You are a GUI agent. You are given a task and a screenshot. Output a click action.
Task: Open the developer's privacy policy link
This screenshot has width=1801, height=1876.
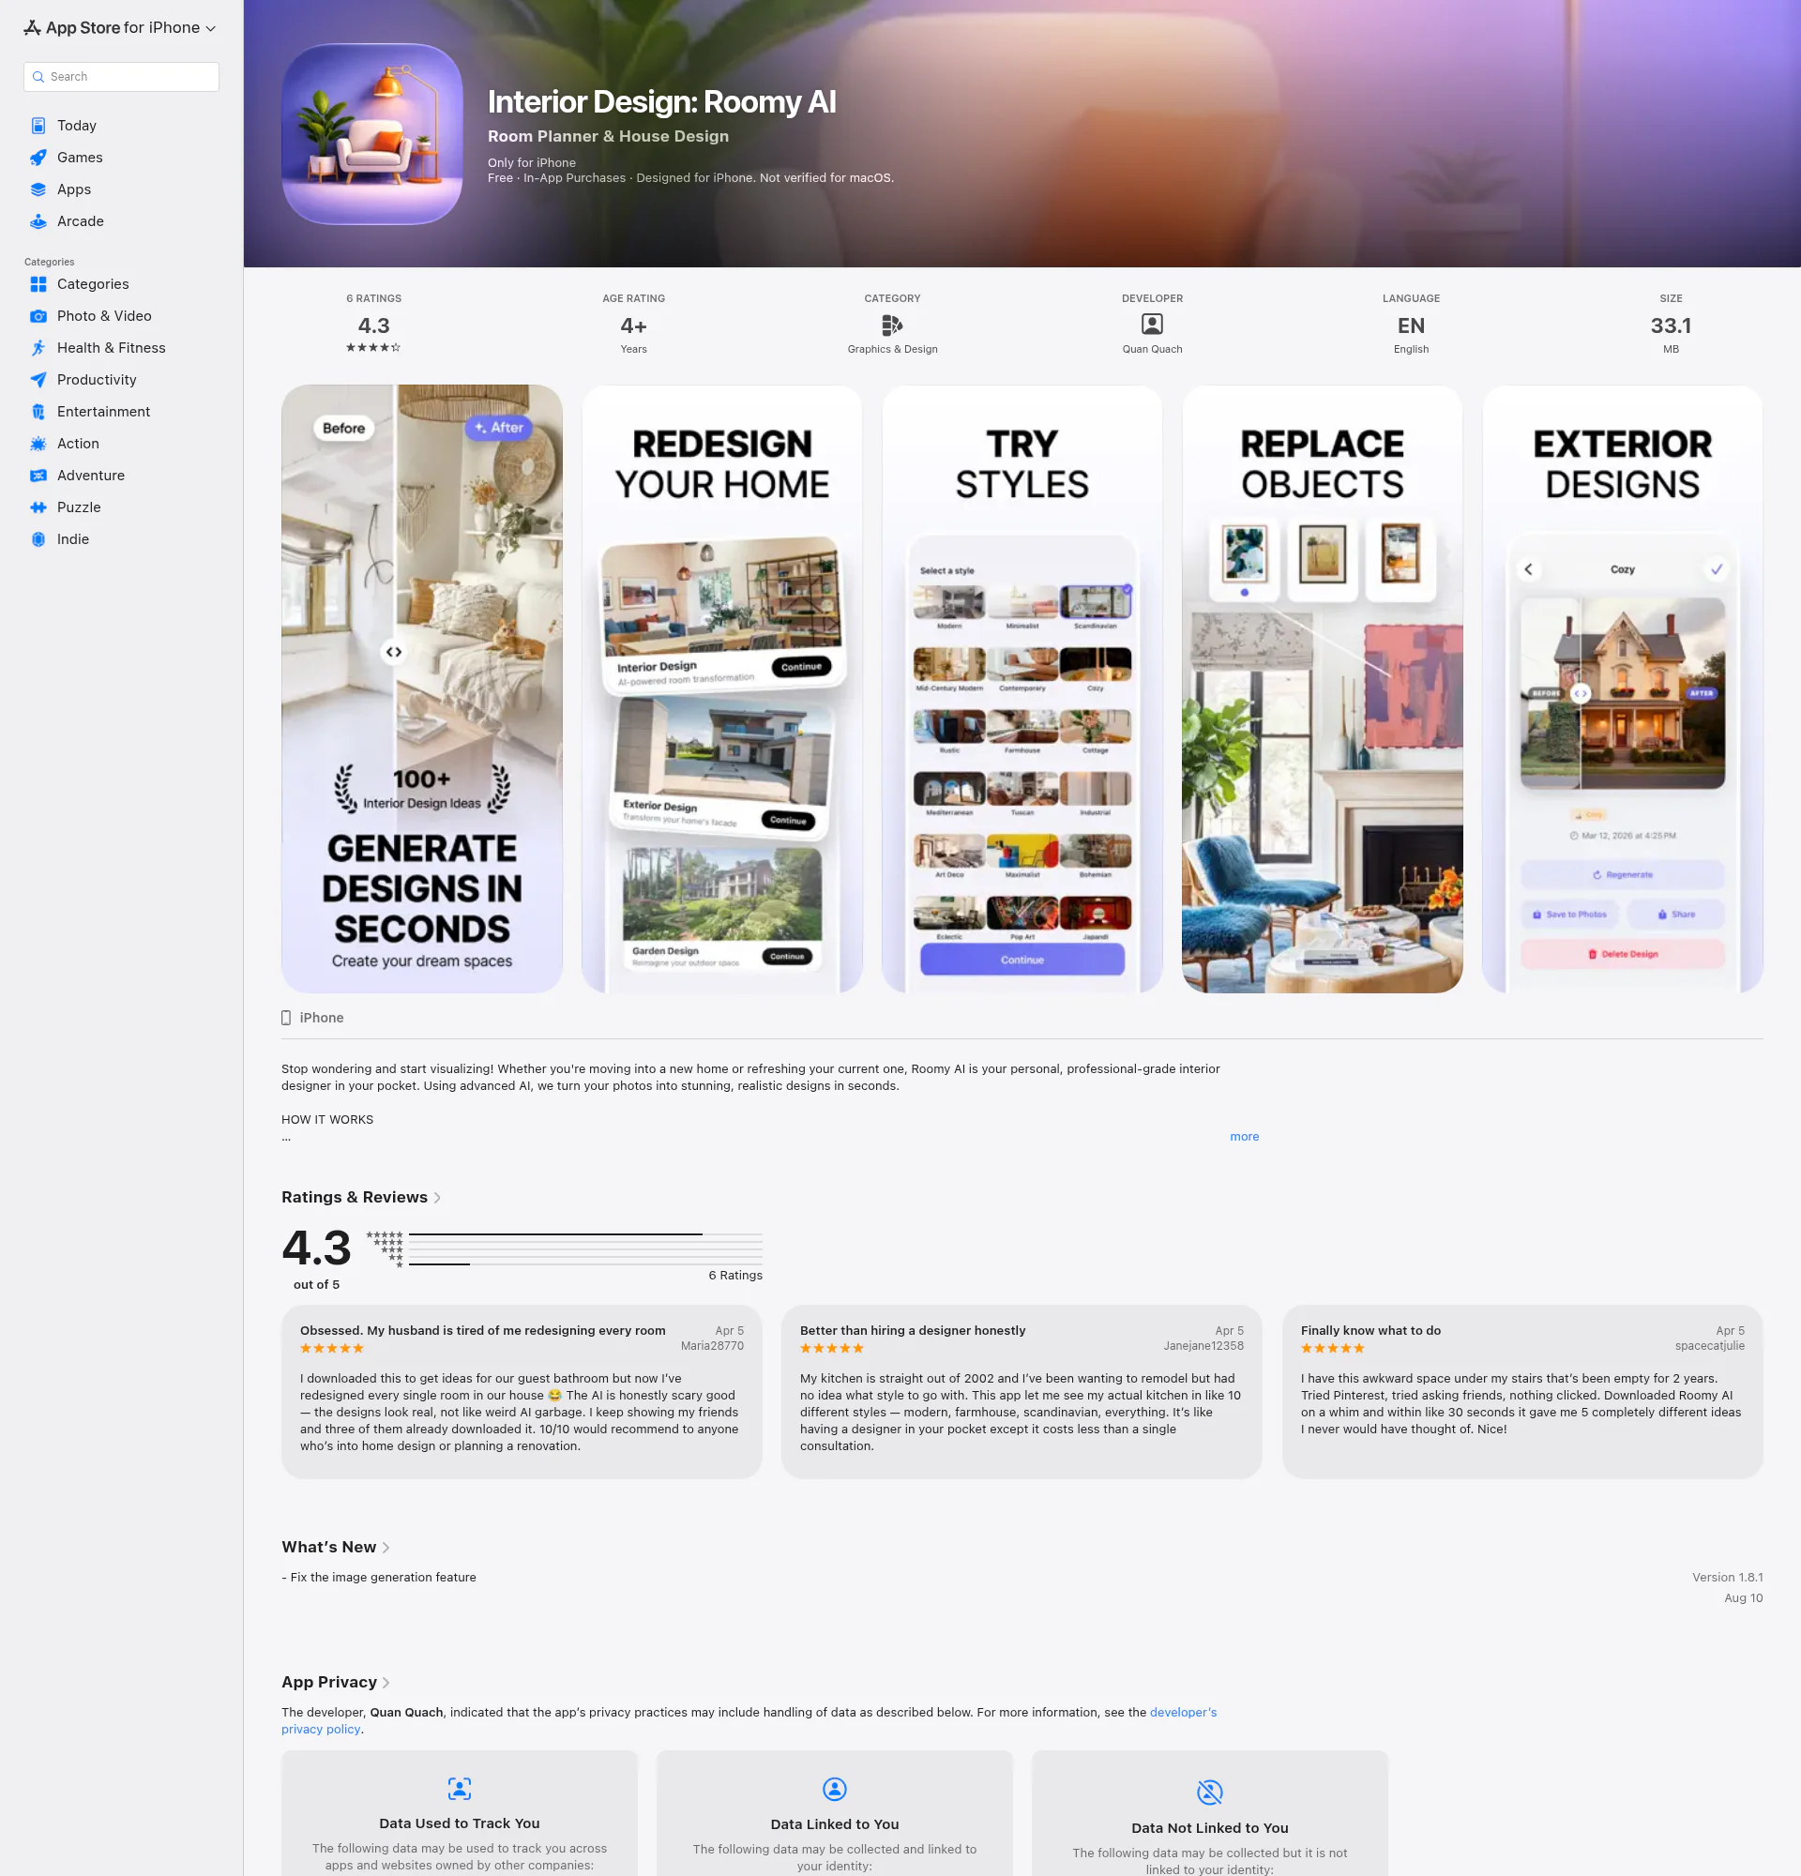[1183, 1713]
